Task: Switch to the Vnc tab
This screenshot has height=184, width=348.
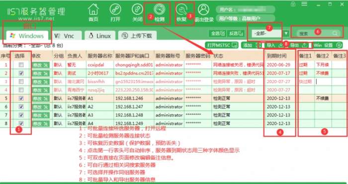Action: pos(67,36)
